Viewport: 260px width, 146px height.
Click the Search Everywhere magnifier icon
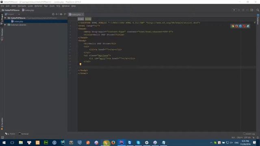click(x=258, y=10)
